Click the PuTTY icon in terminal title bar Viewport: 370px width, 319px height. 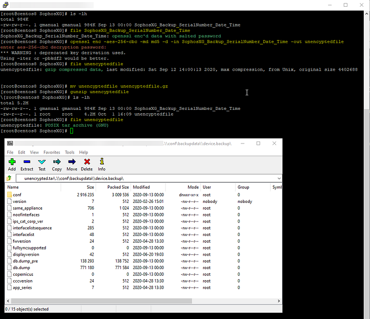(x=5, y=5)
